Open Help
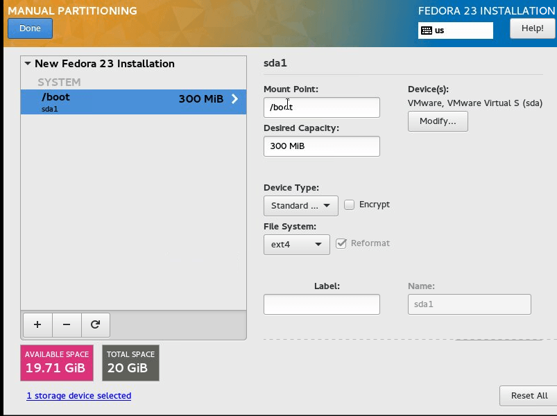The height and width of the screenshot is (416, 557). (x=533, y=28)
